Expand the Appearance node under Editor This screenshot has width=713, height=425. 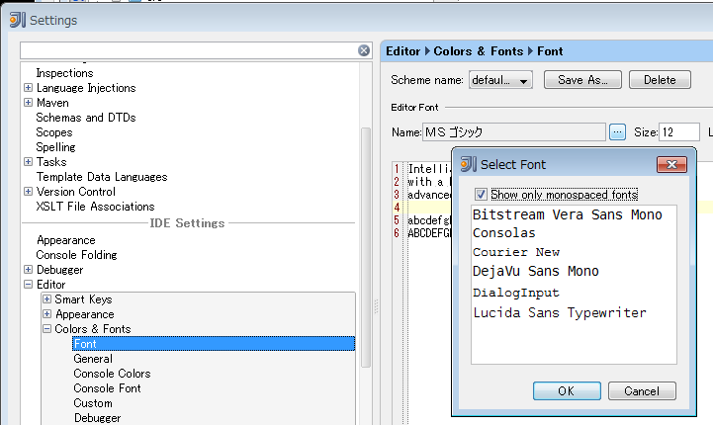click(x=46, y=313)
